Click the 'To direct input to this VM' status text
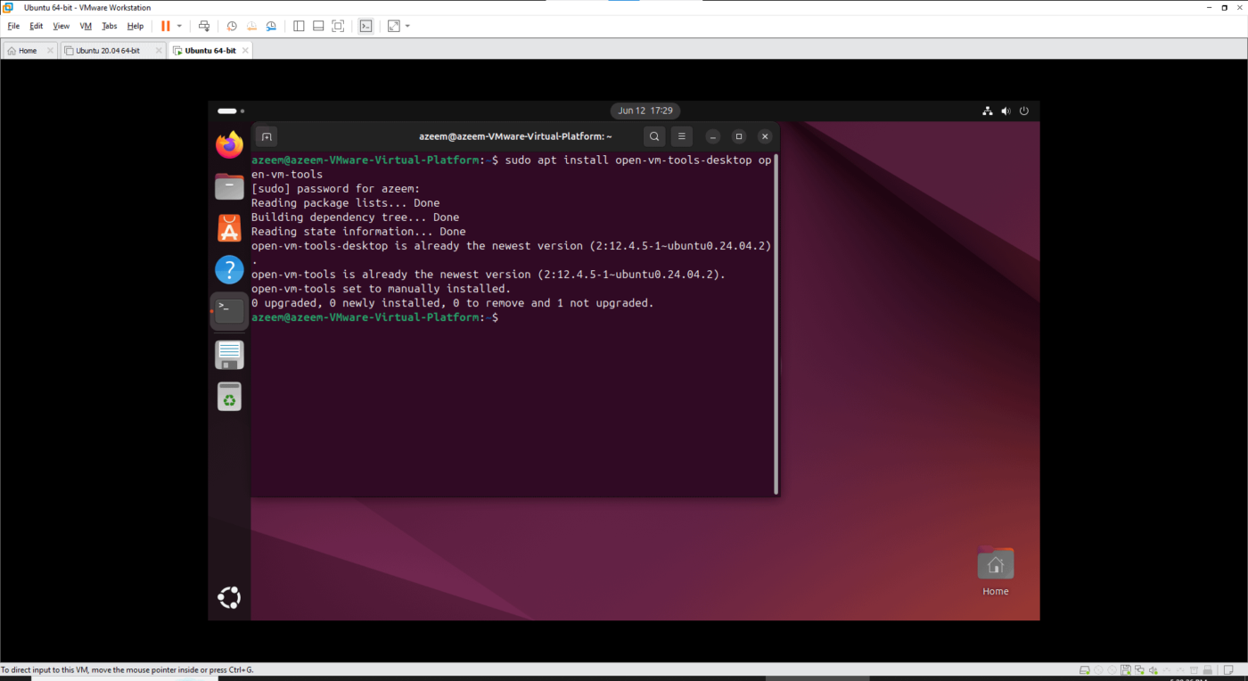This screenshot has height=681, width=1248. coord(127,669)
